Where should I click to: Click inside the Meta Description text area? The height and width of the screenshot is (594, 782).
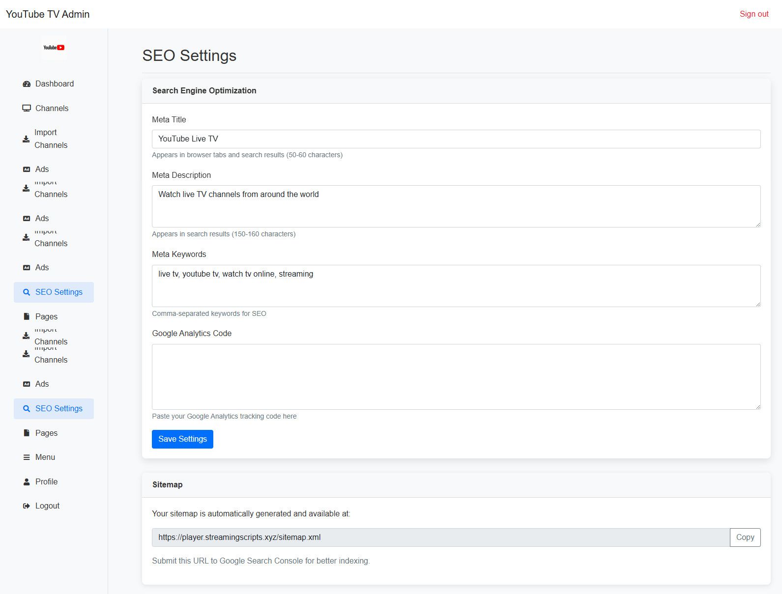click(x=456, y=206)
